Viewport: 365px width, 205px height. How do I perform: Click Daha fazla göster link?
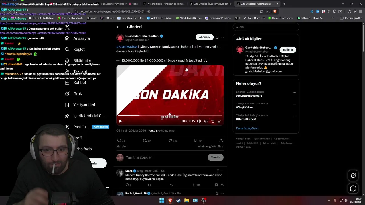247,128
